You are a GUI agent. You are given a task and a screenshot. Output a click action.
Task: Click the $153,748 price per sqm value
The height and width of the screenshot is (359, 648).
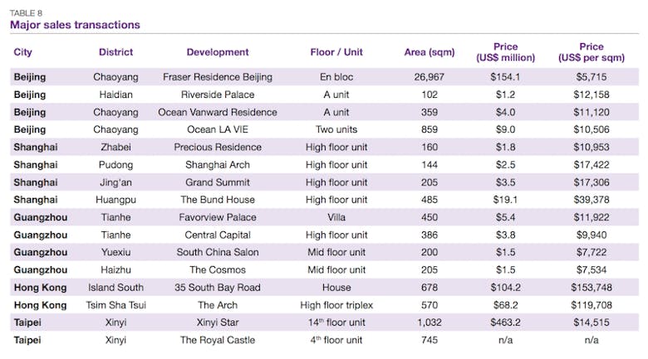click(592, 288)
